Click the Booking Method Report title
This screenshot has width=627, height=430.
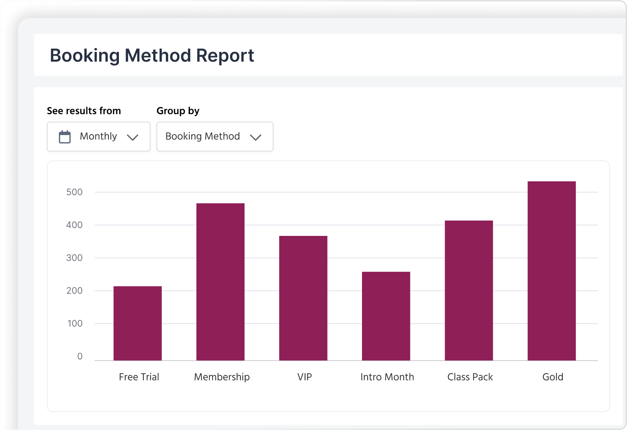click(152, 56)
